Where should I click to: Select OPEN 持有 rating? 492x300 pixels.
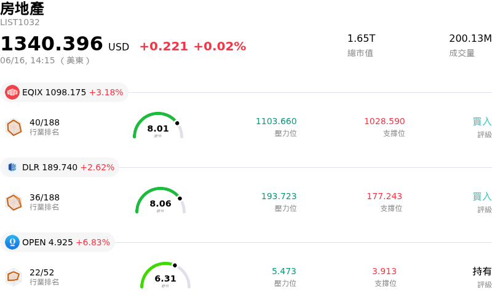pos(482,271)
